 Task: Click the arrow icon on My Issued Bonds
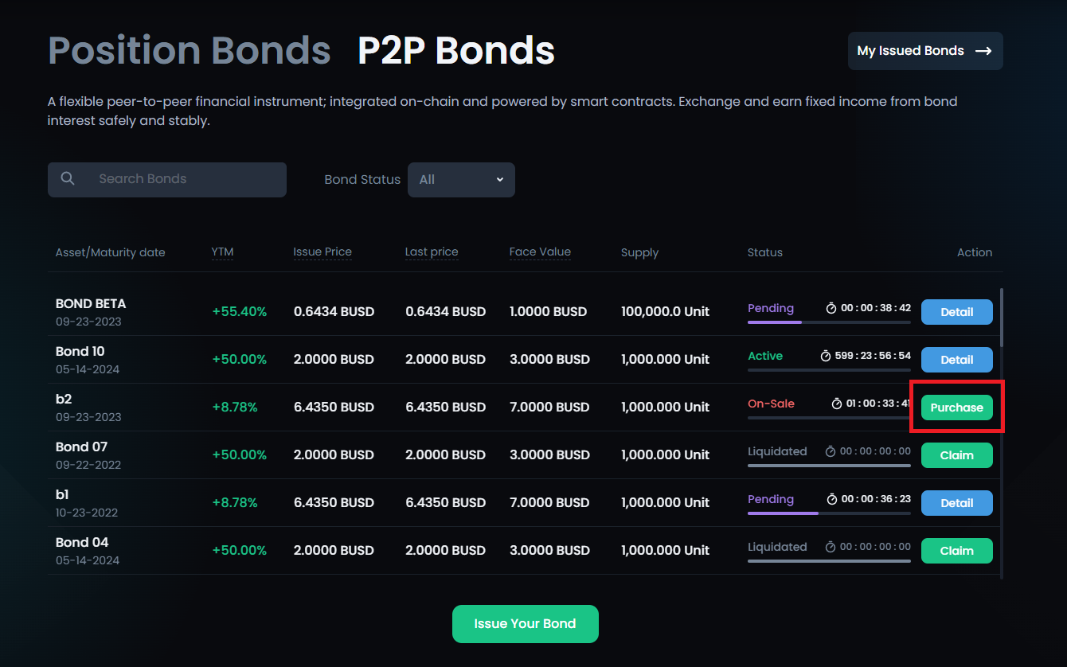983,51
